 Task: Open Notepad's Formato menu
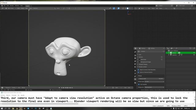(x=14, y=95)
